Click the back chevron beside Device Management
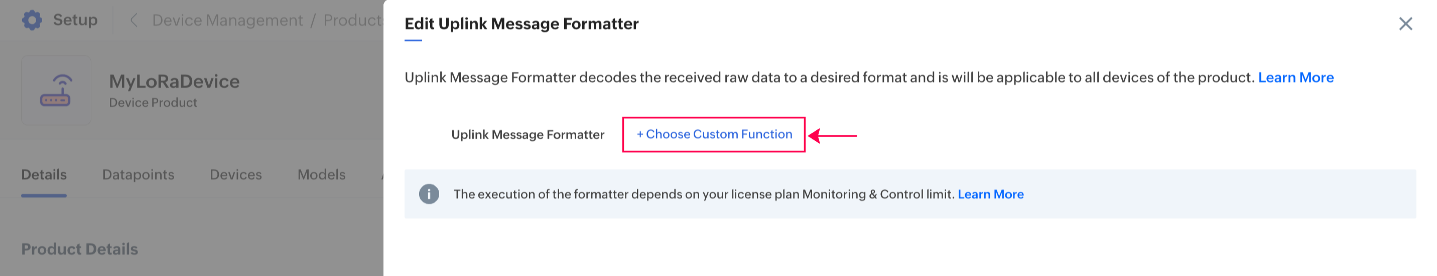 [x=134, y=21]
